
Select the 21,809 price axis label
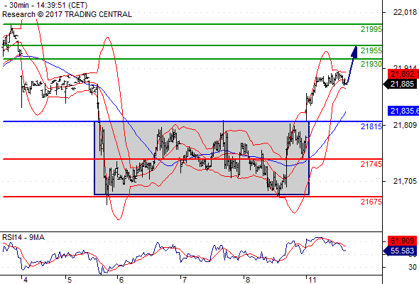[x=405, y=125]
